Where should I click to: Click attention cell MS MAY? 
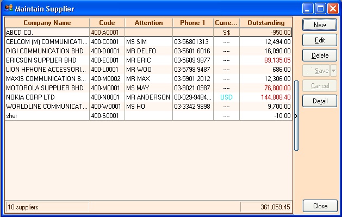149,88
